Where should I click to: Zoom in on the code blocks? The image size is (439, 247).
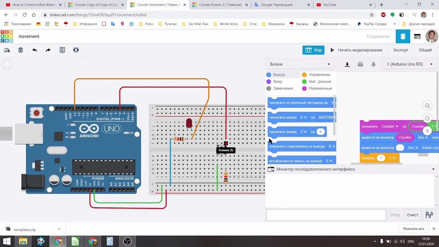427,106
